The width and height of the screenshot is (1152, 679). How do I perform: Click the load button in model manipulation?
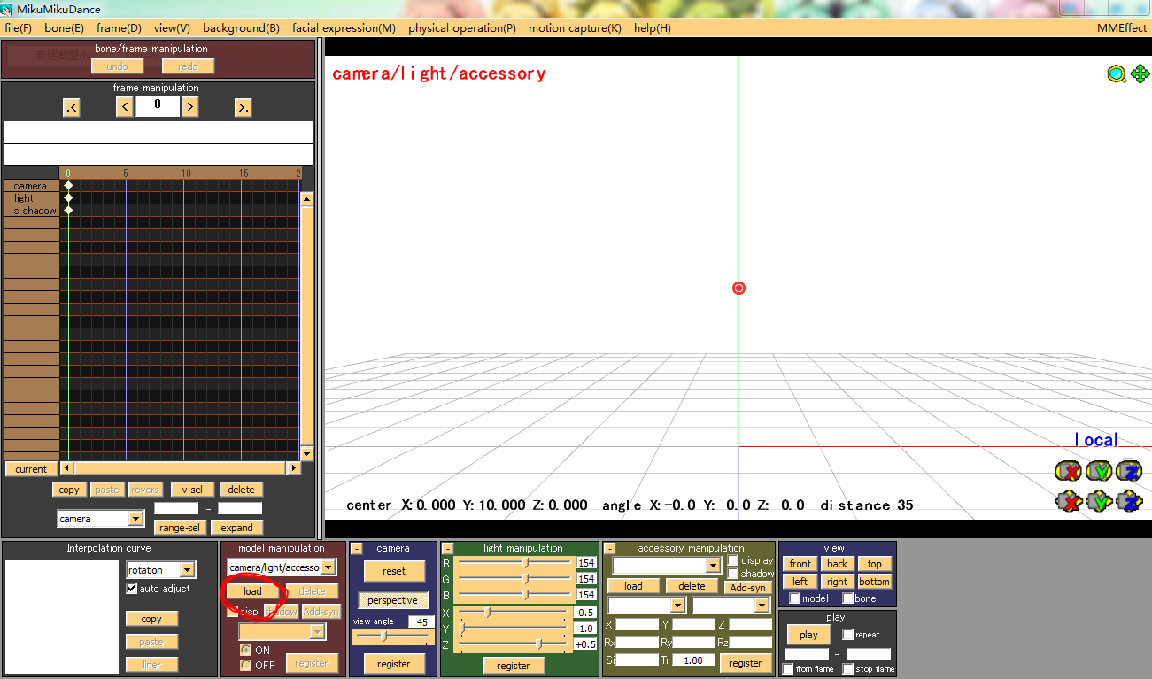252,591
